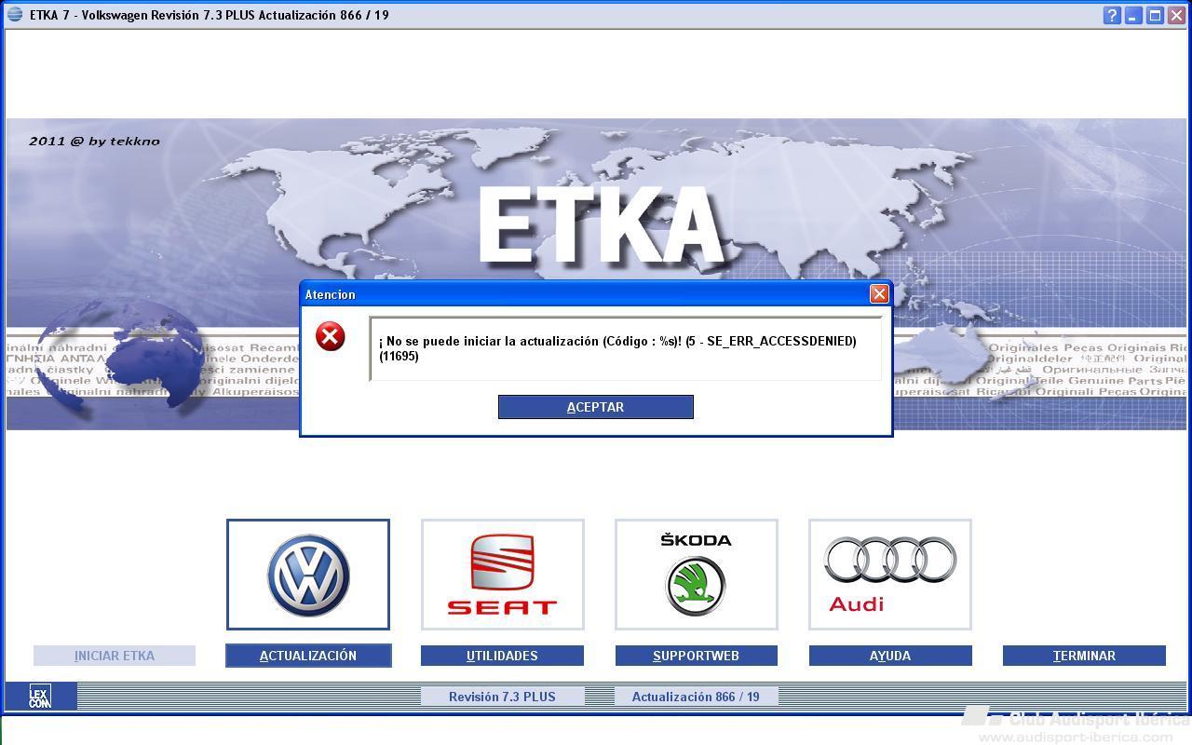Click the Atencion dialog title
This screenshot has height=745, width=1192.
331,294
